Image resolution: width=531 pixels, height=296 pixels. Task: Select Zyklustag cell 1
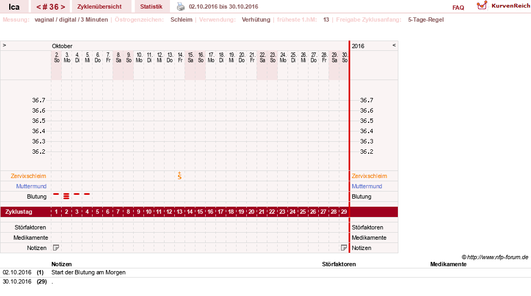[56, 212]
